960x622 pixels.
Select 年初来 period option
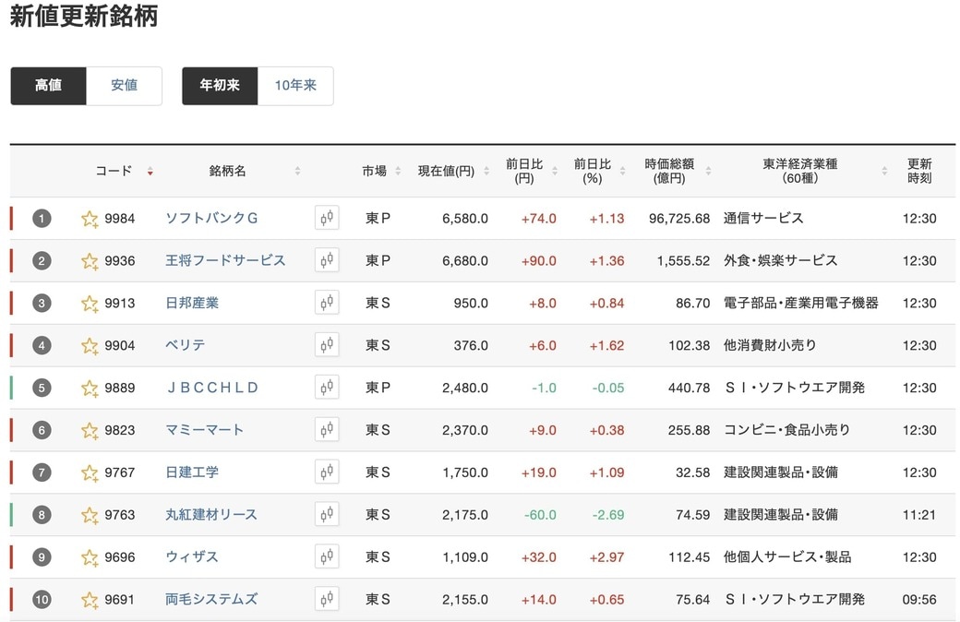pos(220,86)
